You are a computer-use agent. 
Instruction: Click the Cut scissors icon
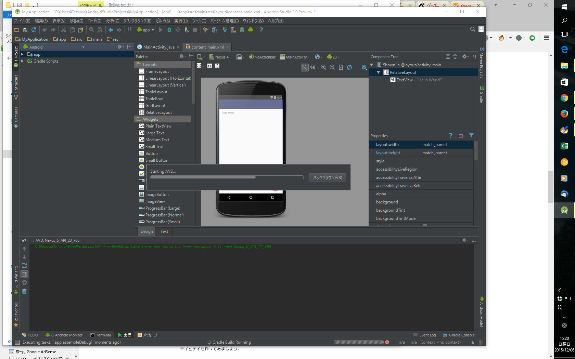point(64,30)
